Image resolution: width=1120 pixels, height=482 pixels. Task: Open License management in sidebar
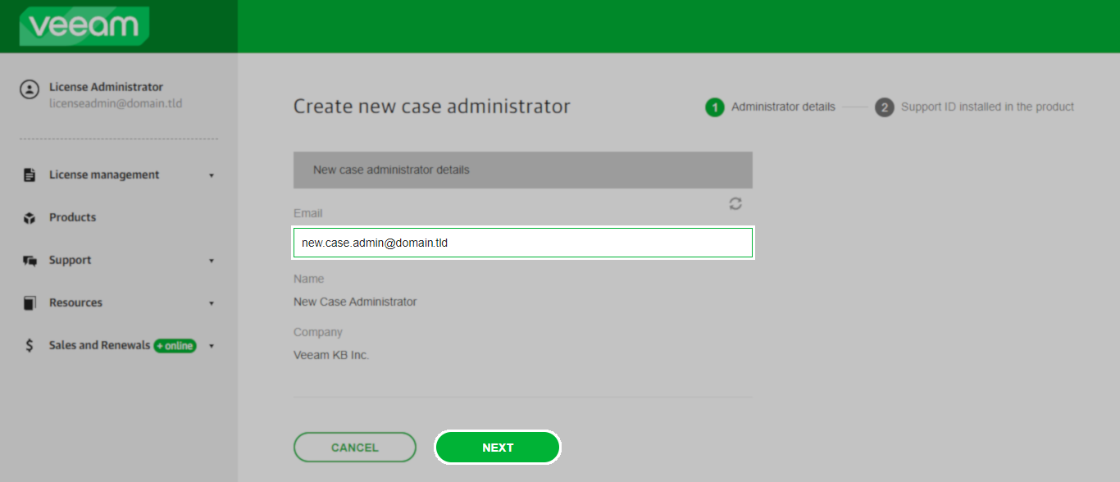[104, 175]
